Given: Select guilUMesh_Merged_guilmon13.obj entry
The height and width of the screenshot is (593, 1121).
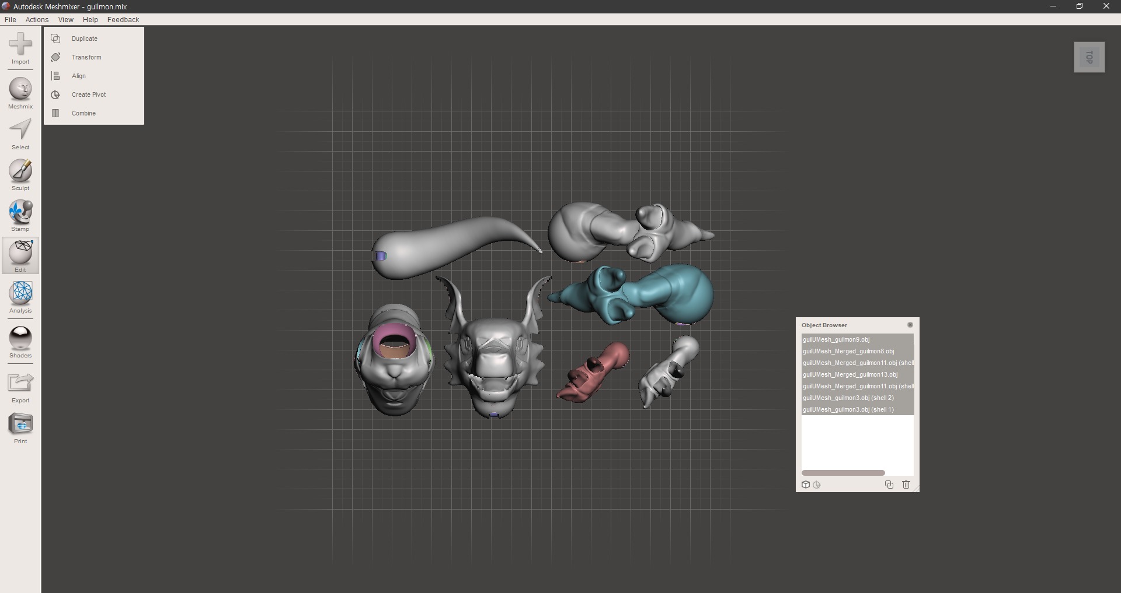Looking at the screenshot, I should [858, 374].
